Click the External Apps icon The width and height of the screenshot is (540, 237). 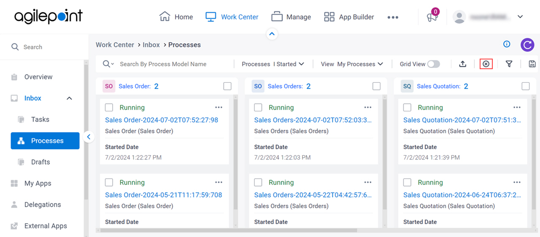(14, 226)
